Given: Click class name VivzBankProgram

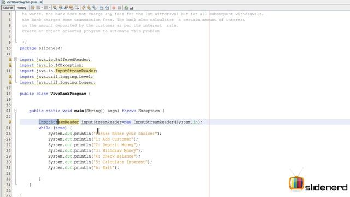Looking at the screenshot, I should pyautogui.click(x=68, y=94).
